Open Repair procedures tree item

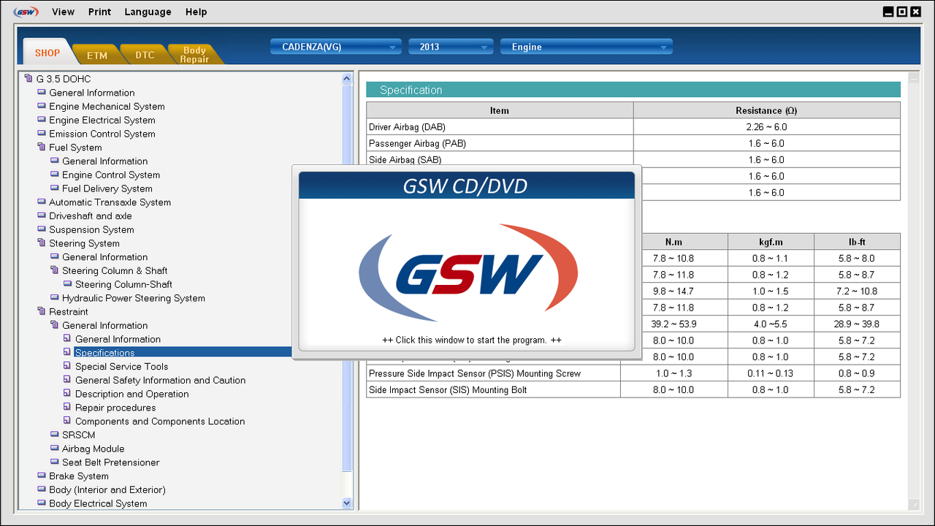115,408
